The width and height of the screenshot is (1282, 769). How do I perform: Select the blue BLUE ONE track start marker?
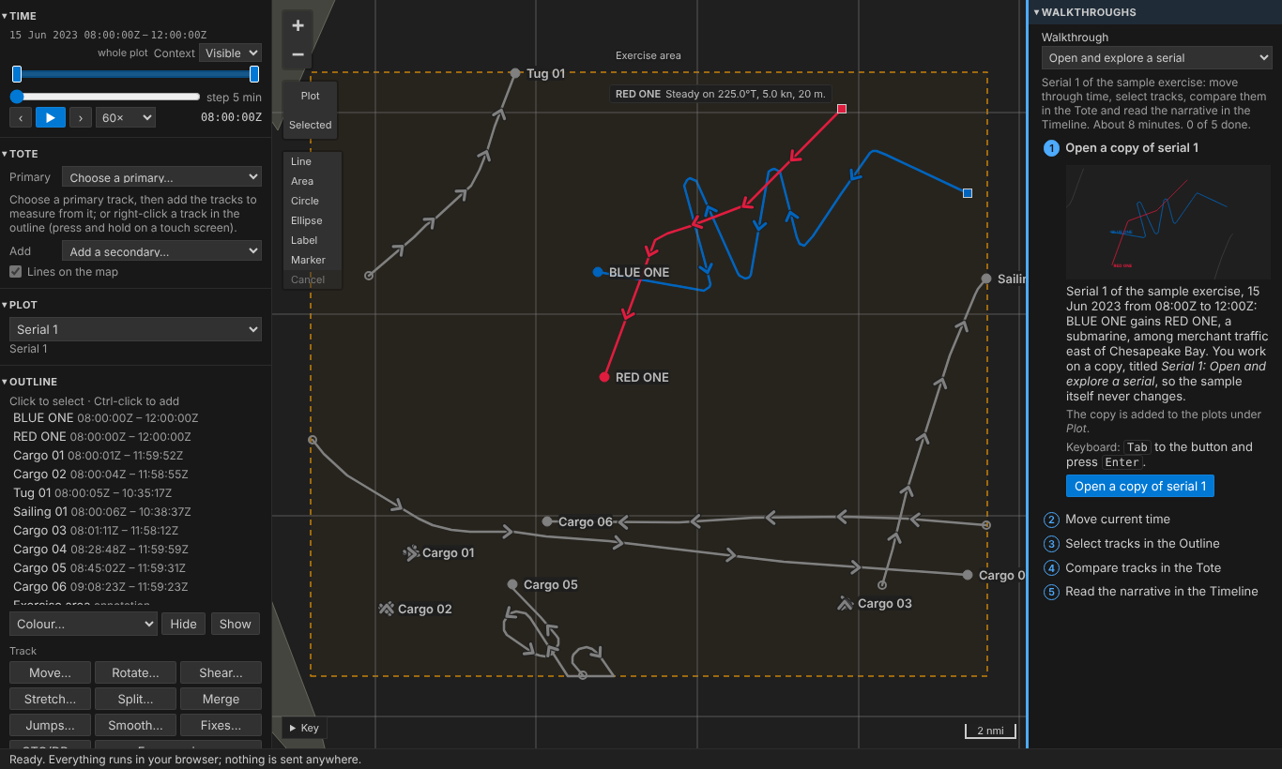pos(968,193)
